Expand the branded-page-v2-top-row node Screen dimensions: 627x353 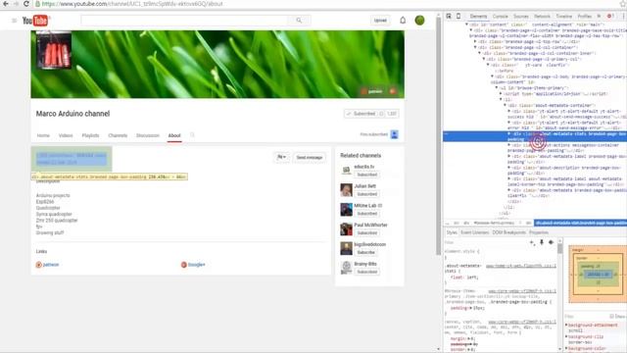(x=475, y=41)
